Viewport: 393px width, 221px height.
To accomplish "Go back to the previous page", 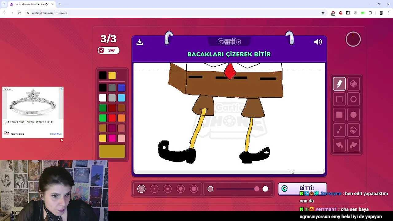I will (4, 13).
